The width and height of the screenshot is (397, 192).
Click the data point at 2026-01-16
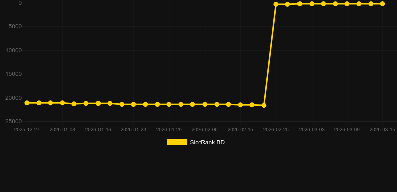(x=98, y=103)
